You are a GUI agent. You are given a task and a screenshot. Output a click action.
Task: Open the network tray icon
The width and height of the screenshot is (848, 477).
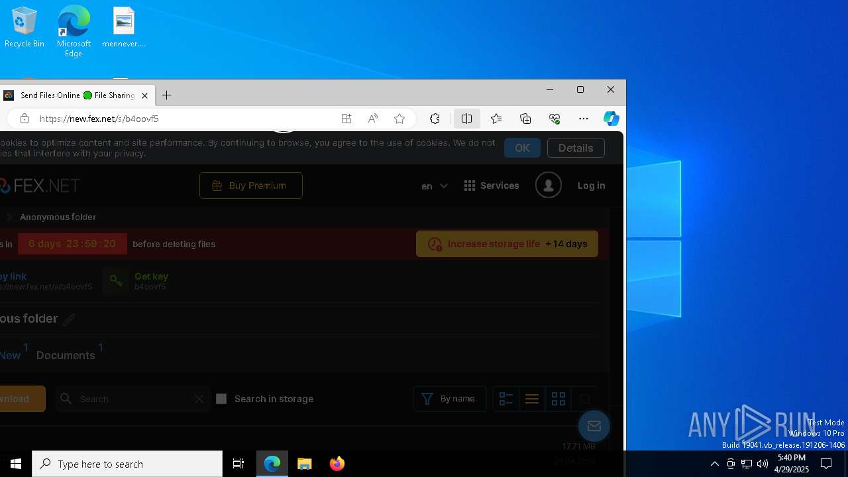coord(747,464)
